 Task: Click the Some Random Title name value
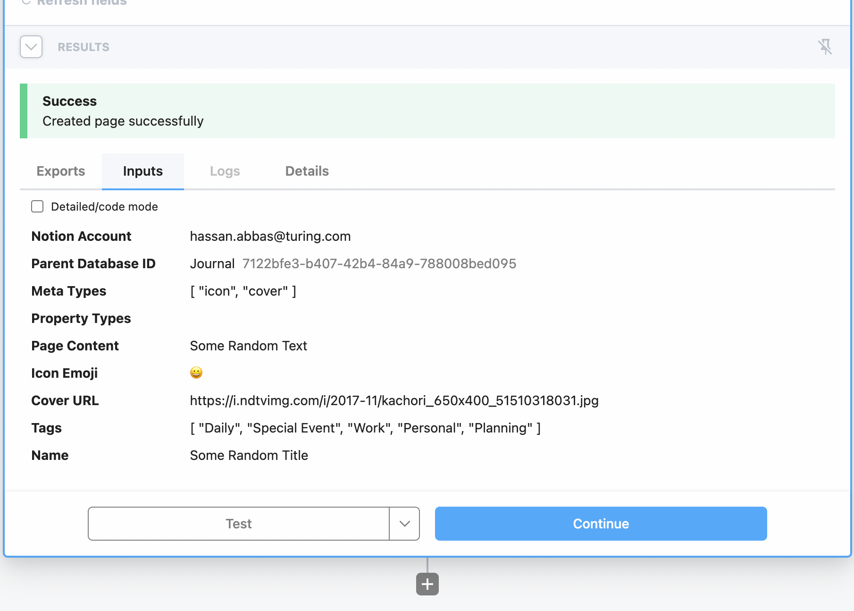point(249,455)
